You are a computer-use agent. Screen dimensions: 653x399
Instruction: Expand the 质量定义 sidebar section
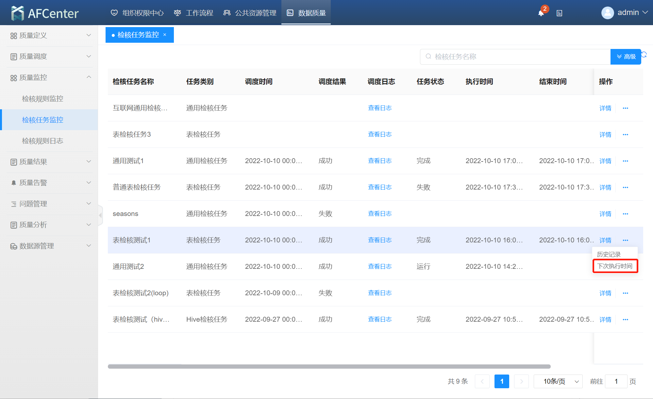[49, 36]
